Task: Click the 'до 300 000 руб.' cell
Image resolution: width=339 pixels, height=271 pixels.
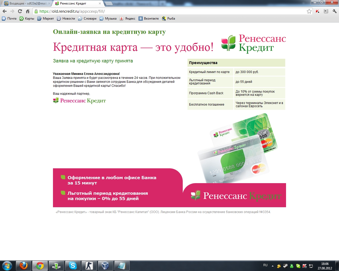Action: (x=260, y=72)
